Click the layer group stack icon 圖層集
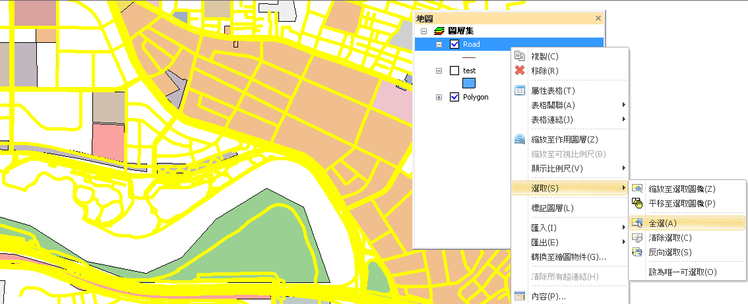The image size is (748, 304). pos(439,31)
